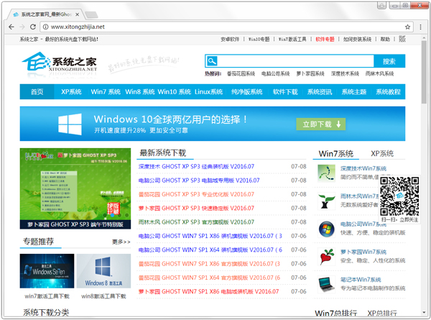Open 电脑公司 GHOST XP SP3 电脑城专用版 link
Viewport: 431px width, 320px height.
(x=199, y=180)
